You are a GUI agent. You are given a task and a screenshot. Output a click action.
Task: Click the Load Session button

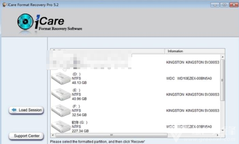[26, 110]
